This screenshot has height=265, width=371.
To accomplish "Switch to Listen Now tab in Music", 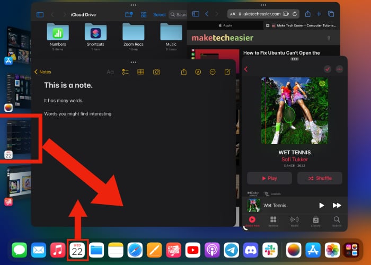I will point(252,222).
